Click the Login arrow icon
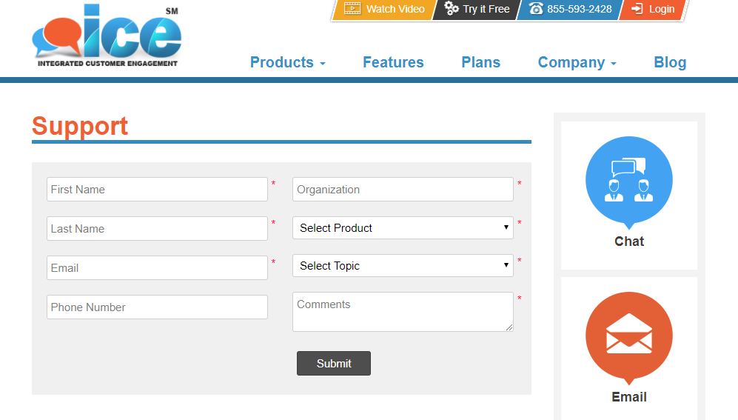Screen dimensions: 738x420 click(x=637, y=9)
